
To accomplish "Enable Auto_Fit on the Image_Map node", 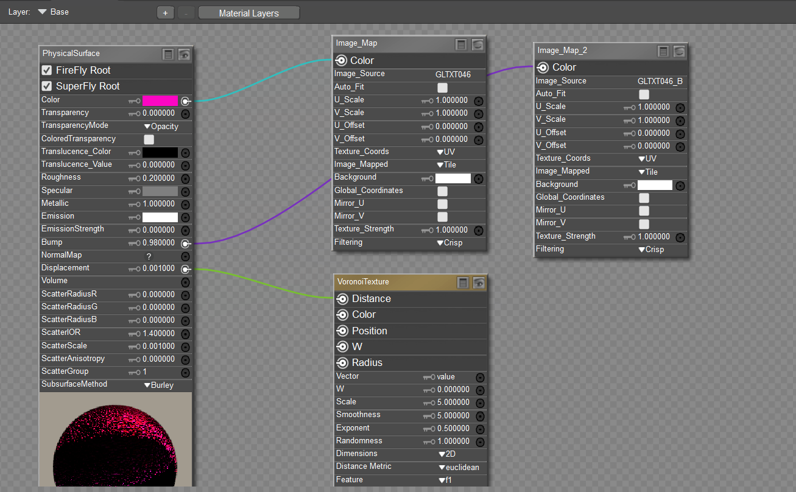I will click(442, 88).
